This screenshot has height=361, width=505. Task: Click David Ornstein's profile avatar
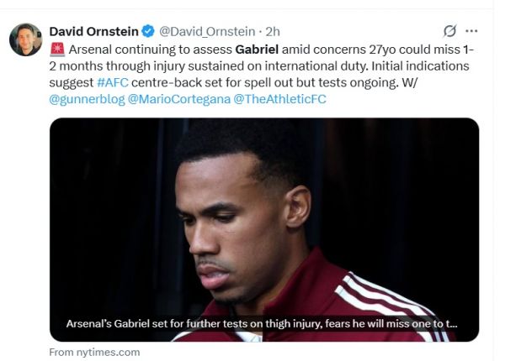click(25, 39)
